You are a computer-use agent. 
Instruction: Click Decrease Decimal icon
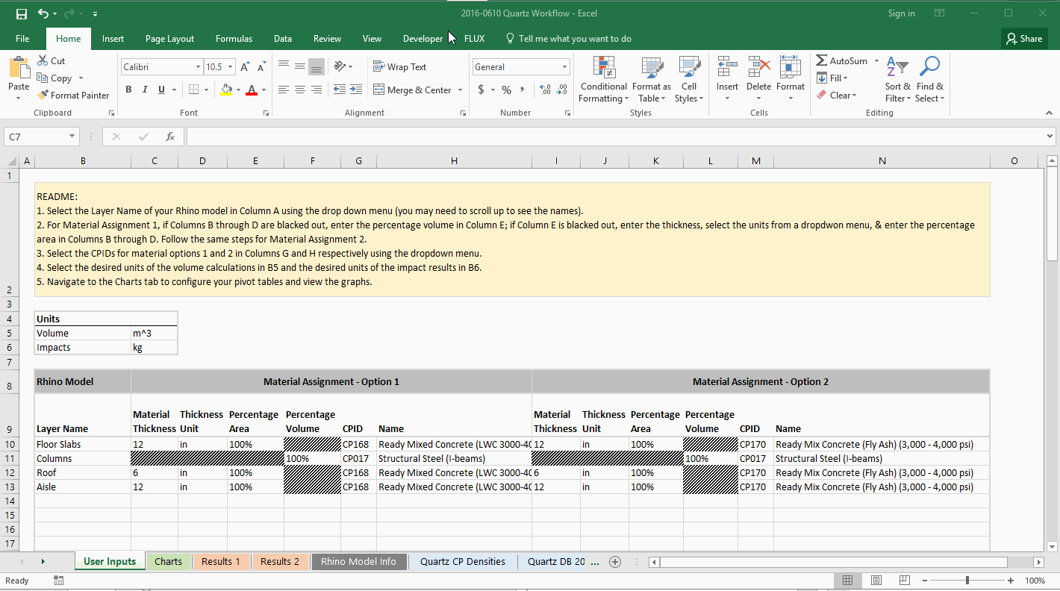click(x=561, y=90)
